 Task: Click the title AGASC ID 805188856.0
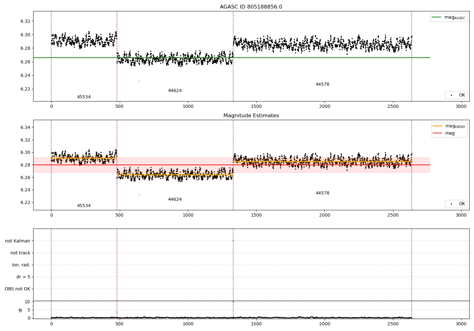251,7
